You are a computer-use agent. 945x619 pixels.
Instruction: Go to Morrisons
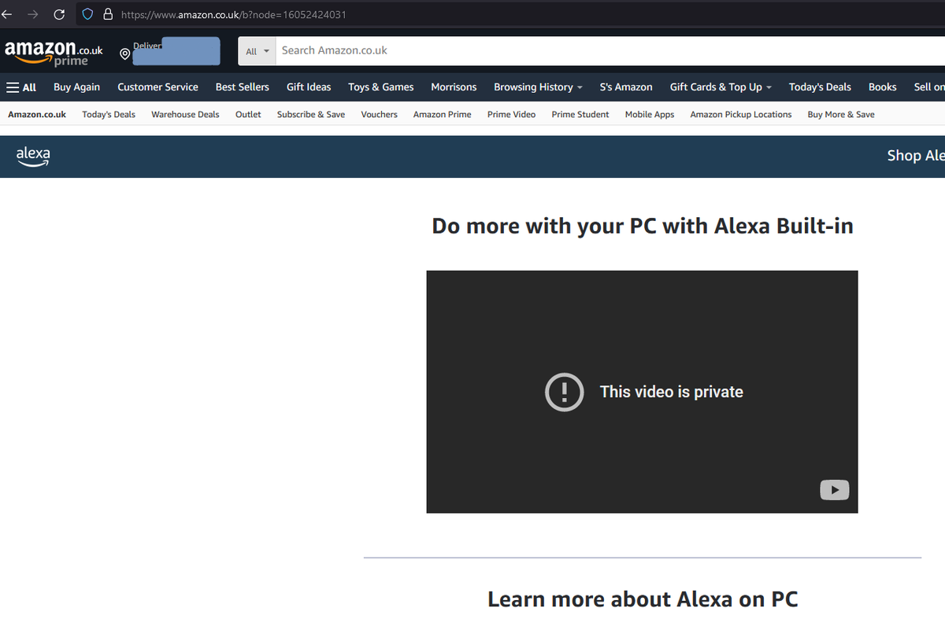[x=454, y=87]
